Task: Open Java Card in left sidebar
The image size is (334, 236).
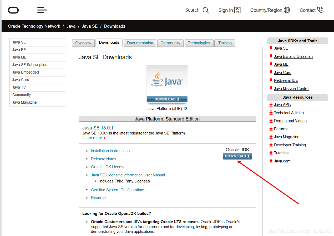Action: click(x=38, y=80)
